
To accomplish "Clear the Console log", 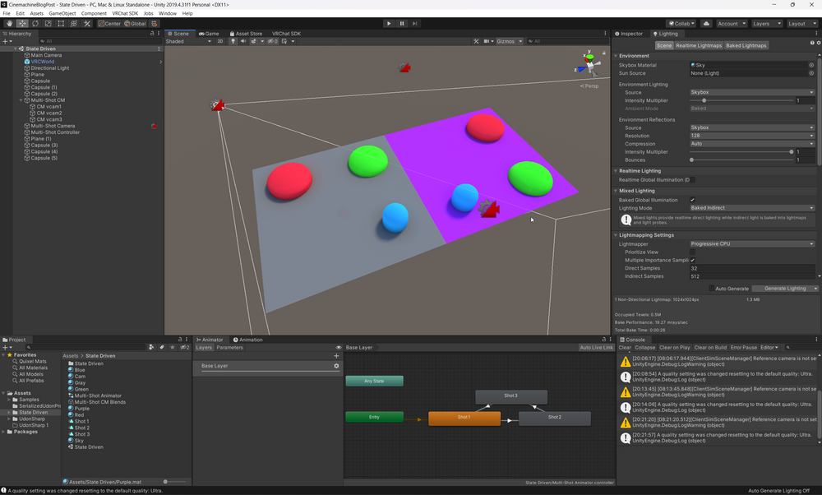I will click(x=625, y=348).
